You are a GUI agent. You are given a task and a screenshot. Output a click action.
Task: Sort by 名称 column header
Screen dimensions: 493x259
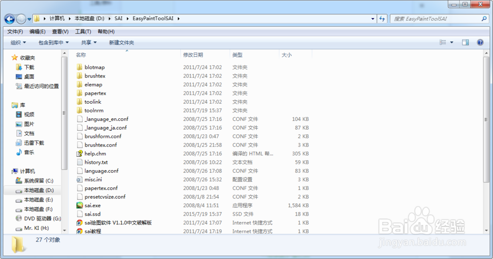(81, 55)
